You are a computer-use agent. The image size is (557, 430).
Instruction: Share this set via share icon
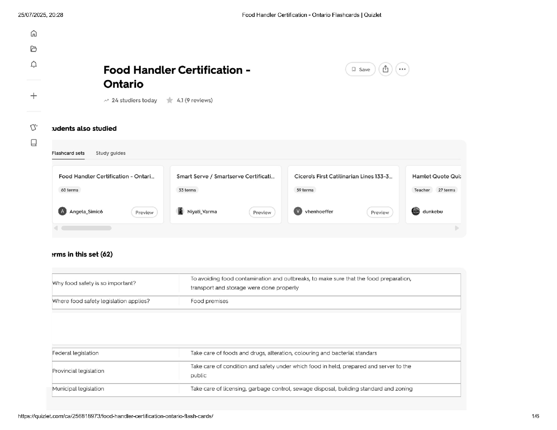385,69
